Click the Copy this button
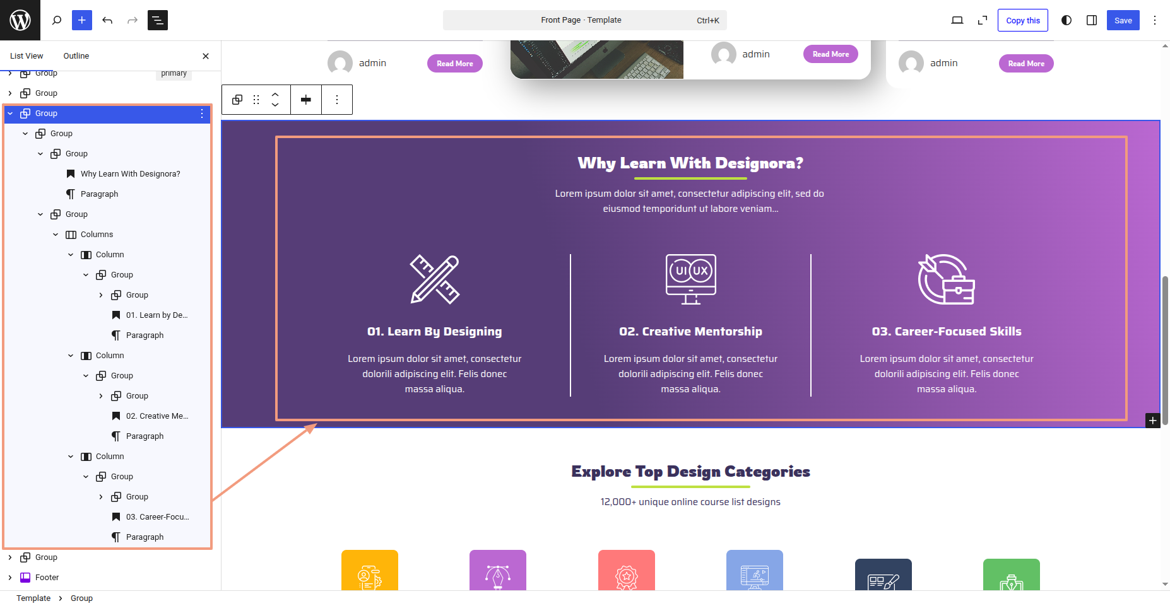 1022,20
